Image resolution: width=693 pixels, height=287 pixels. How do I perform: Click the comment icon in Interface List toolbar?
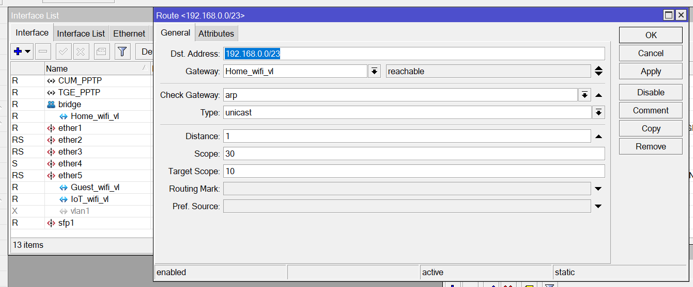point(101,52)
